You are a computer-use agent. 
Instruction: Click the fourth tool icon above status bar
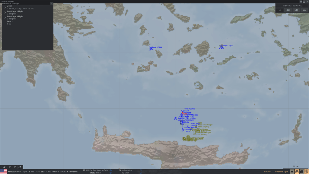[20, 167]
